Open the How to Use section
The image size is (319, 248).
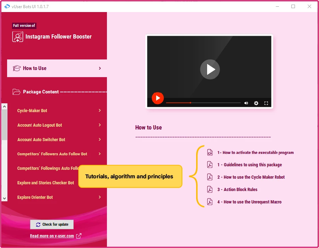pos(57,68)
